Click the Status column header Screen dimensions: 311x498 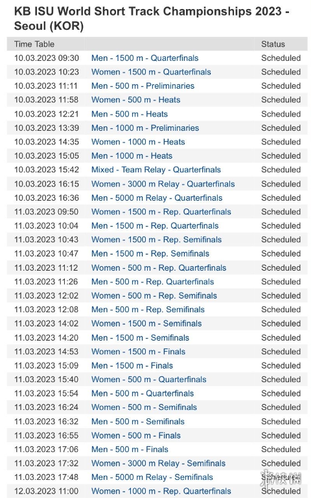273,44
